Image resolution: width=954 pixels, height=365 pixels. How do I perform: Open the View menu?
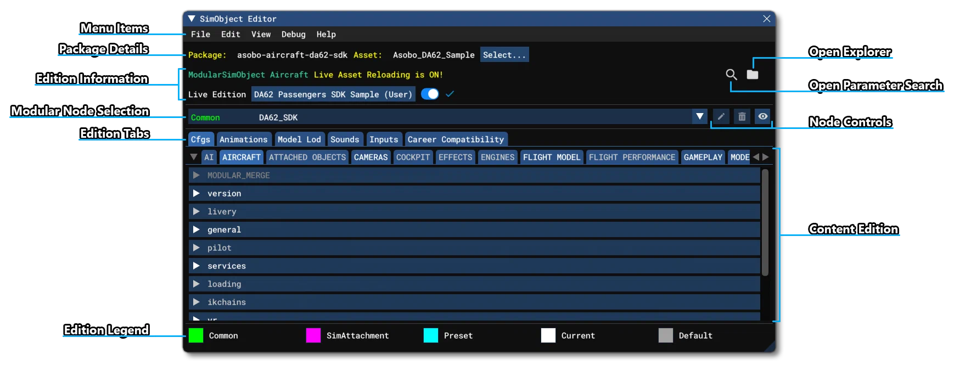(x=261, y=34)
